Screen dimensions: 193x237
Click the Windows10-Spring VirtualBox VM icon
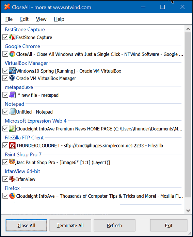[12, 71]
